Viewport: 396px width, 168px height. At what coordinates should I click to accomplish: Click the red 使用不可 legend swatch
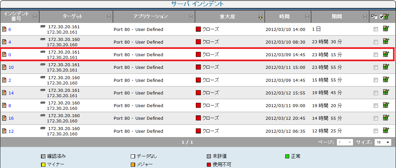[209, 165]
